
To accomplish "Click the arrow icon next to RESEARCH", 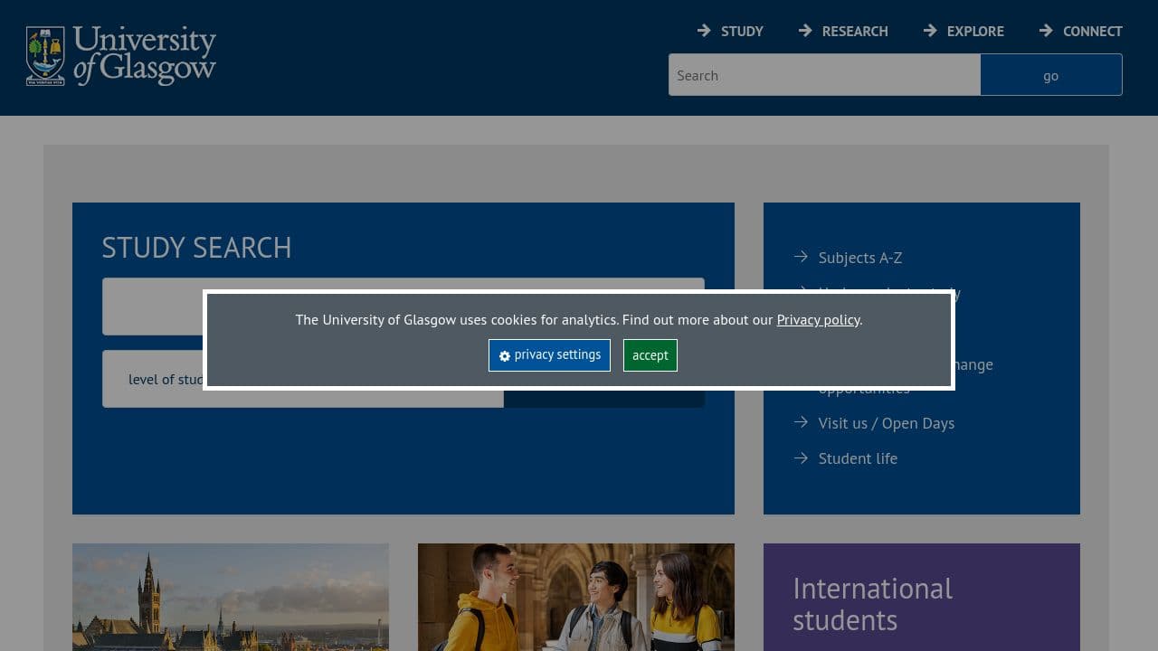I will tap(805, 30).
